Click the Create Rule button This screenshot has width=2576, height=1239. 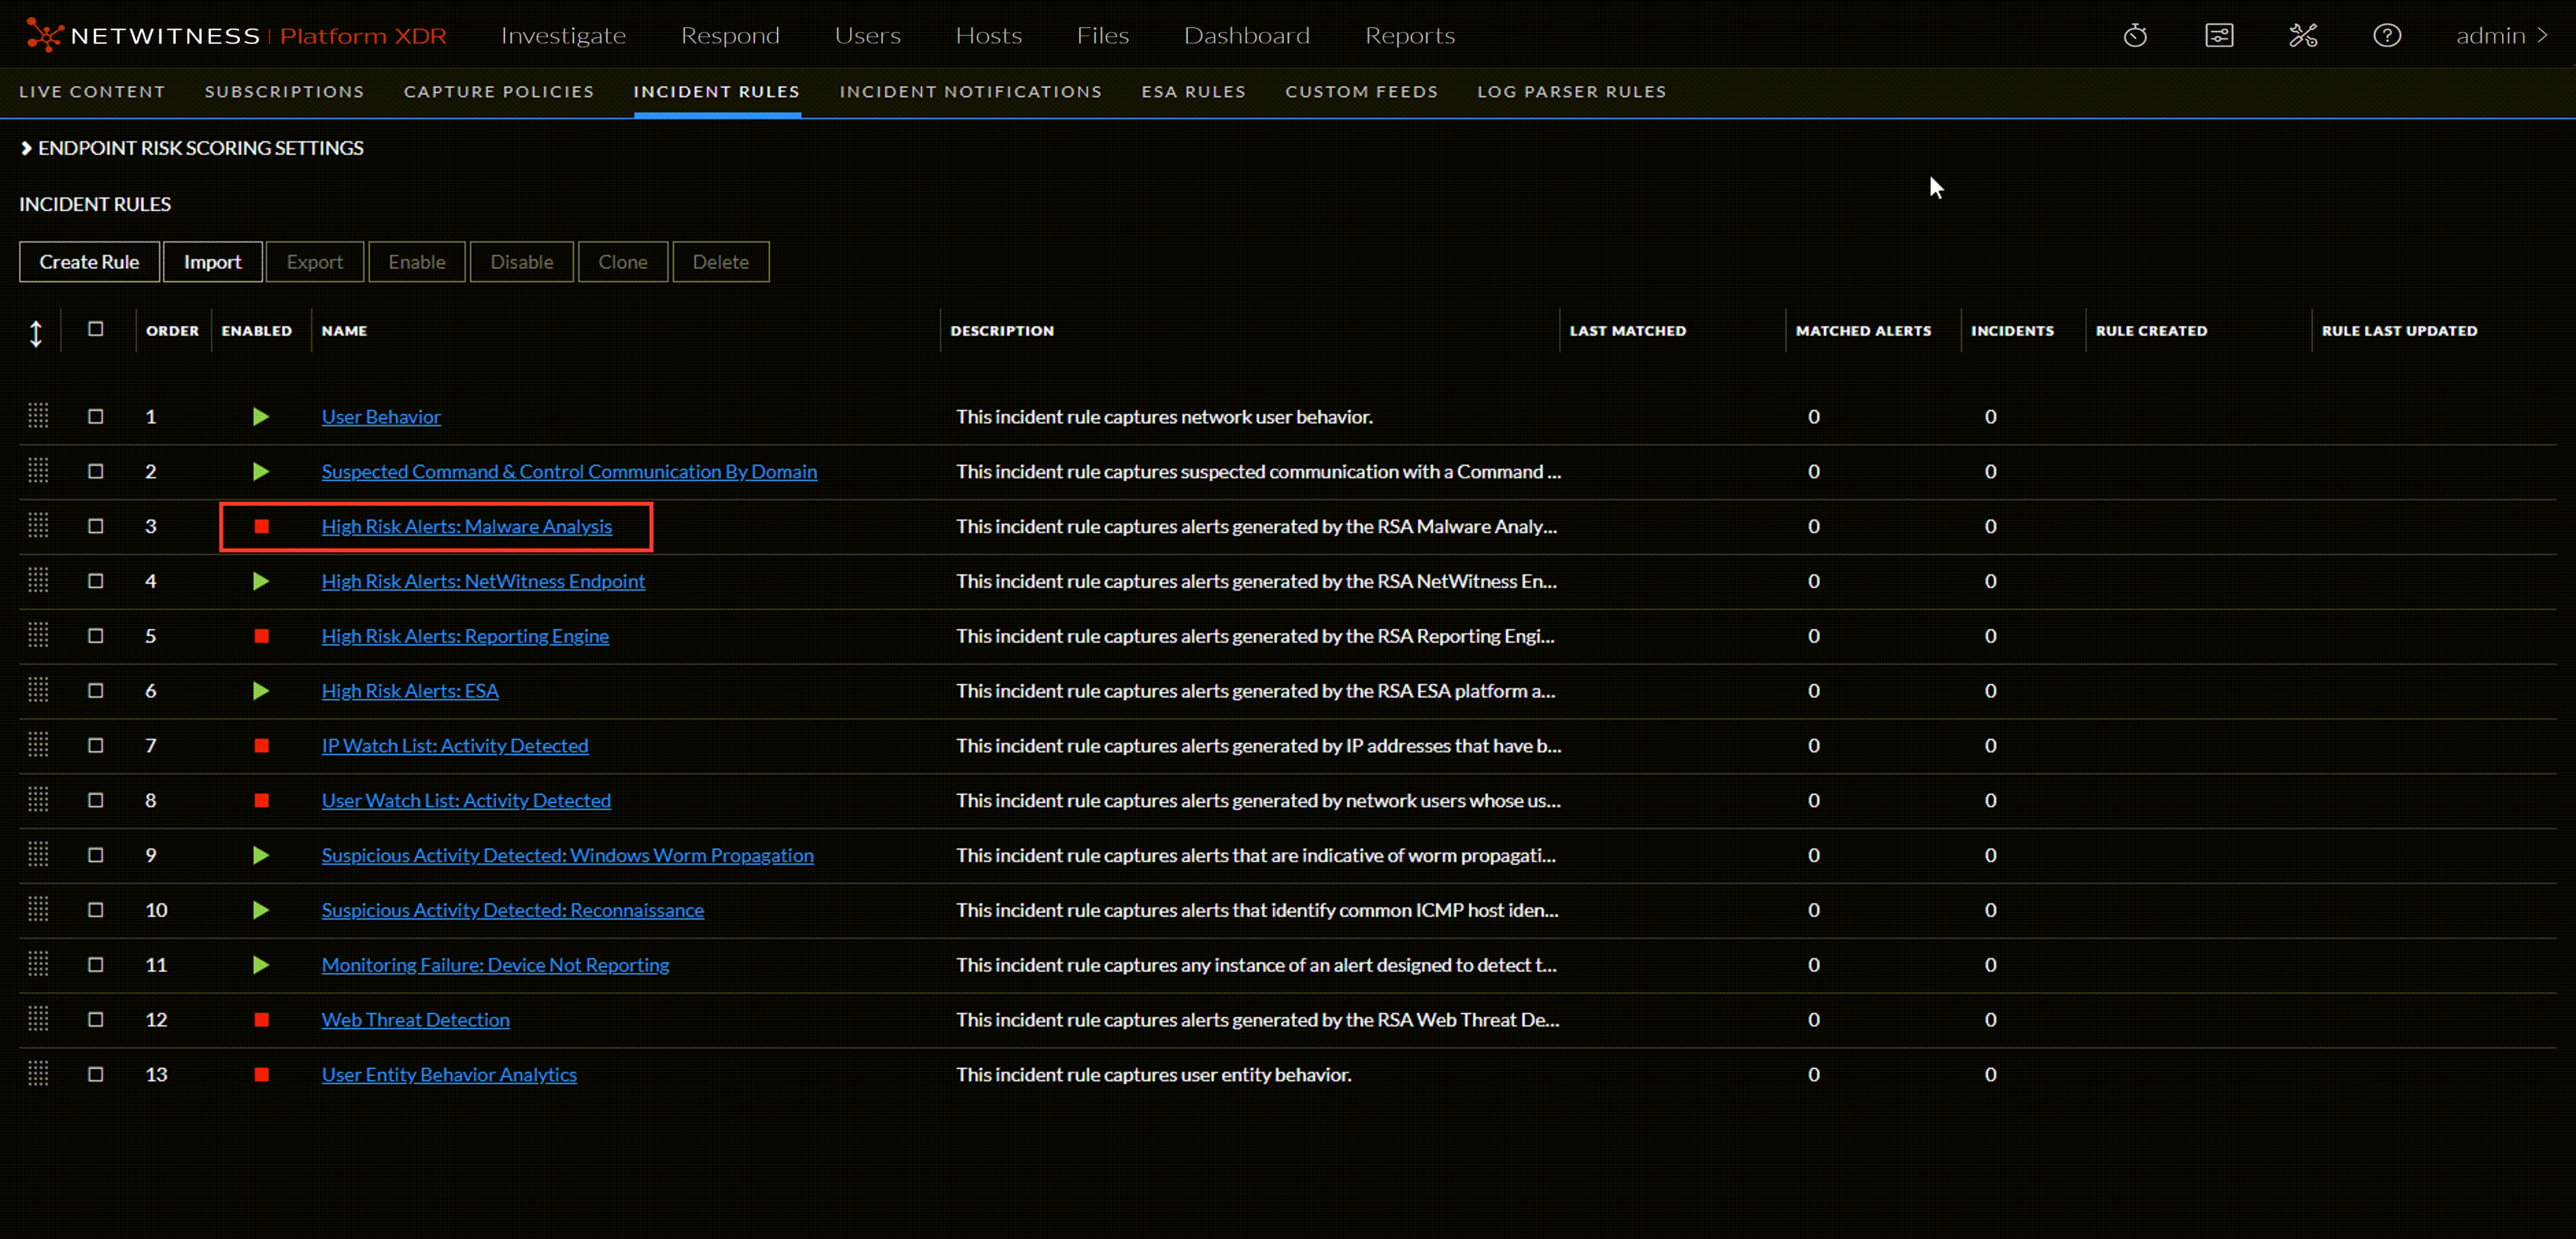[89, 261]
